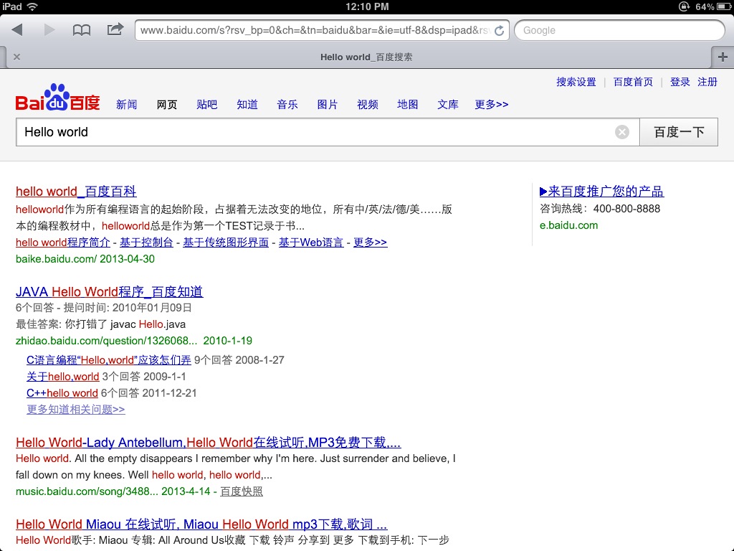The width and height of the screenshot is (734, 551).
Task: Open C++hello world question link
Action: pos(62,392)
